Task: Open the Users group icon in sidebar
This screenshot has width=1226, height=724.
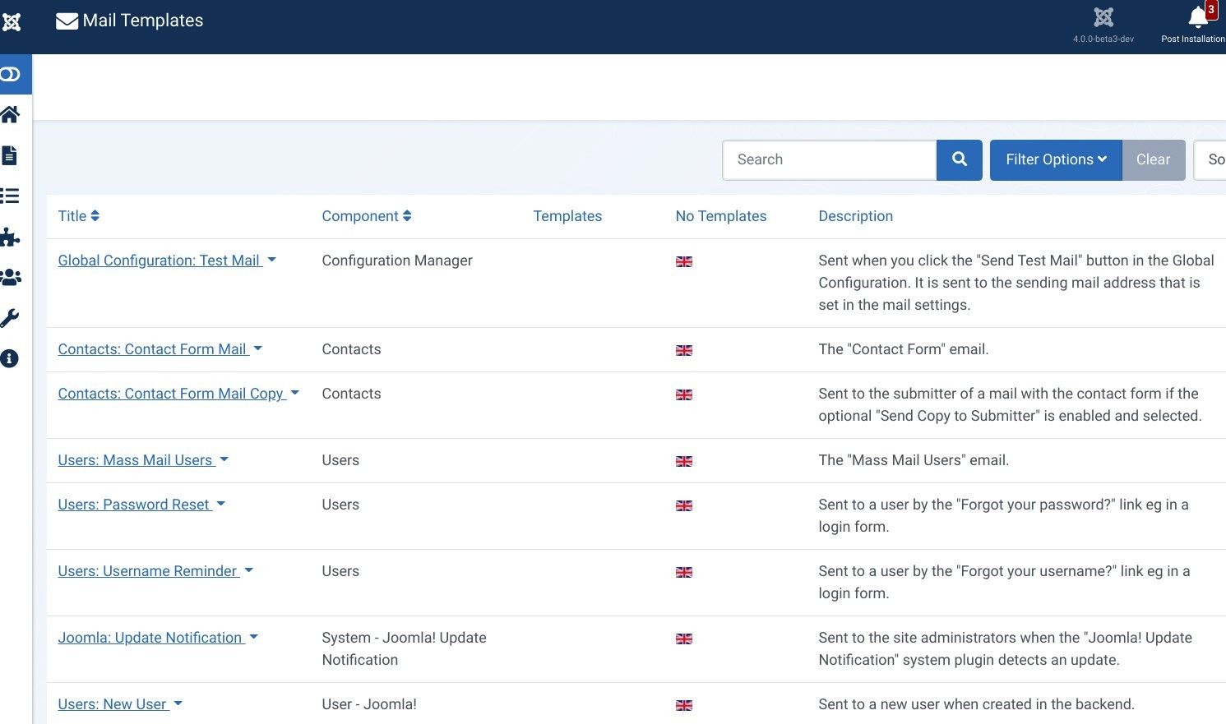Action: tap(11, 278)
